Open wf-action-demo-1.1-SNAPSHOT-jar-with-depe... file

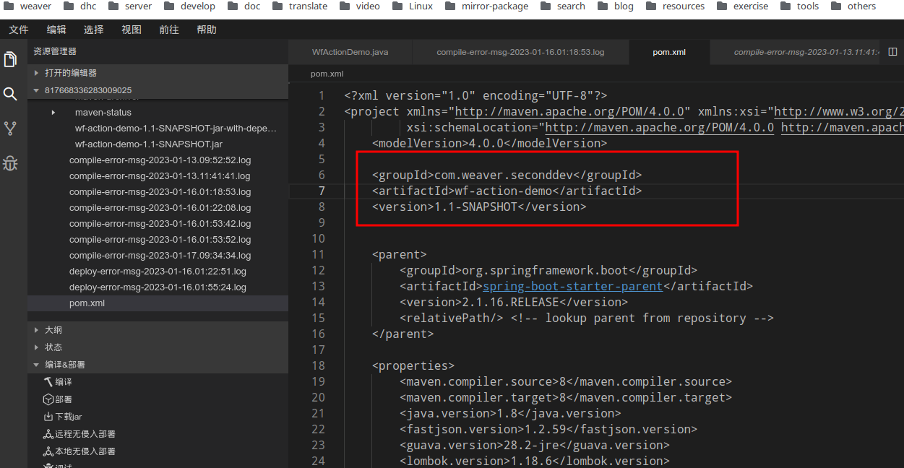(x=176, y=129)
